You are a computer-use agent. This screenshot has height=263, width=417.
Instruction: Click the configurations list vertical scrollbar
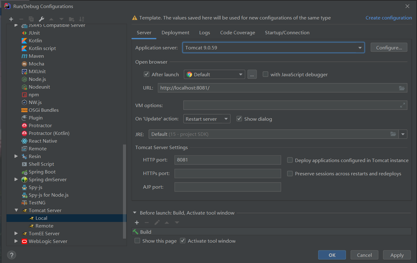click(x=125, y=191)
